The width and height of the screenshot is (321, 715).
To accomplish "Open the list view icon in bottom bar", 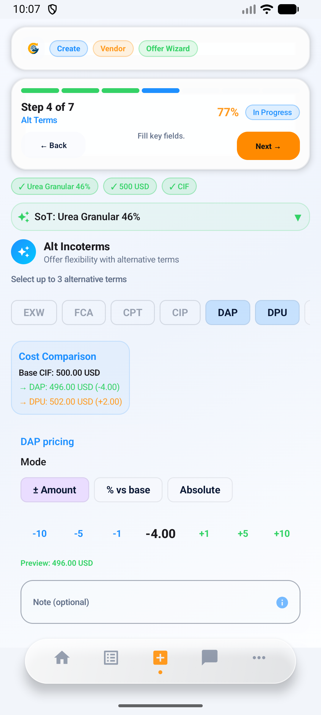I will click(x=111, y=658).
